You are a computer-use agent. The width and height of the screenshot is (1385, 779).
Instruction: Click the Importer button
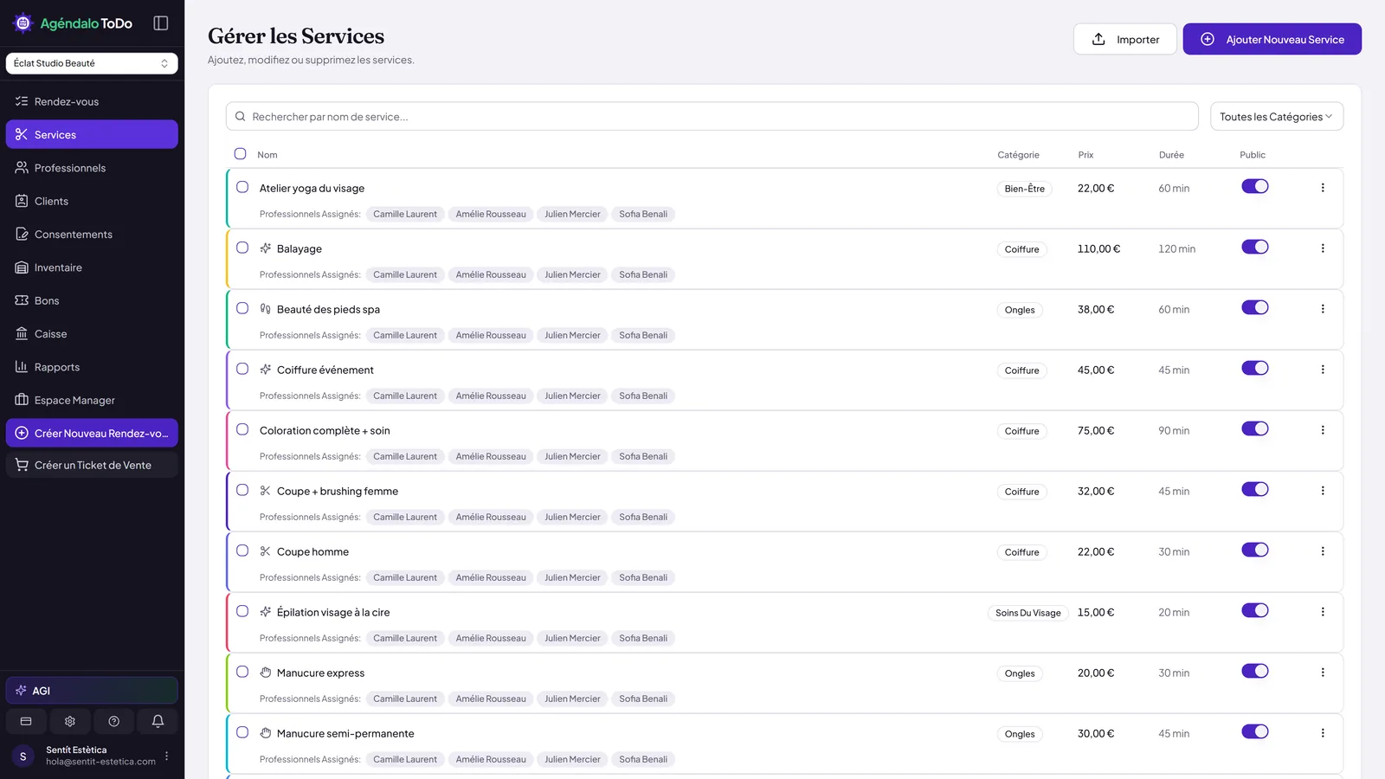pyautogui.click(x=1124, y=39)
